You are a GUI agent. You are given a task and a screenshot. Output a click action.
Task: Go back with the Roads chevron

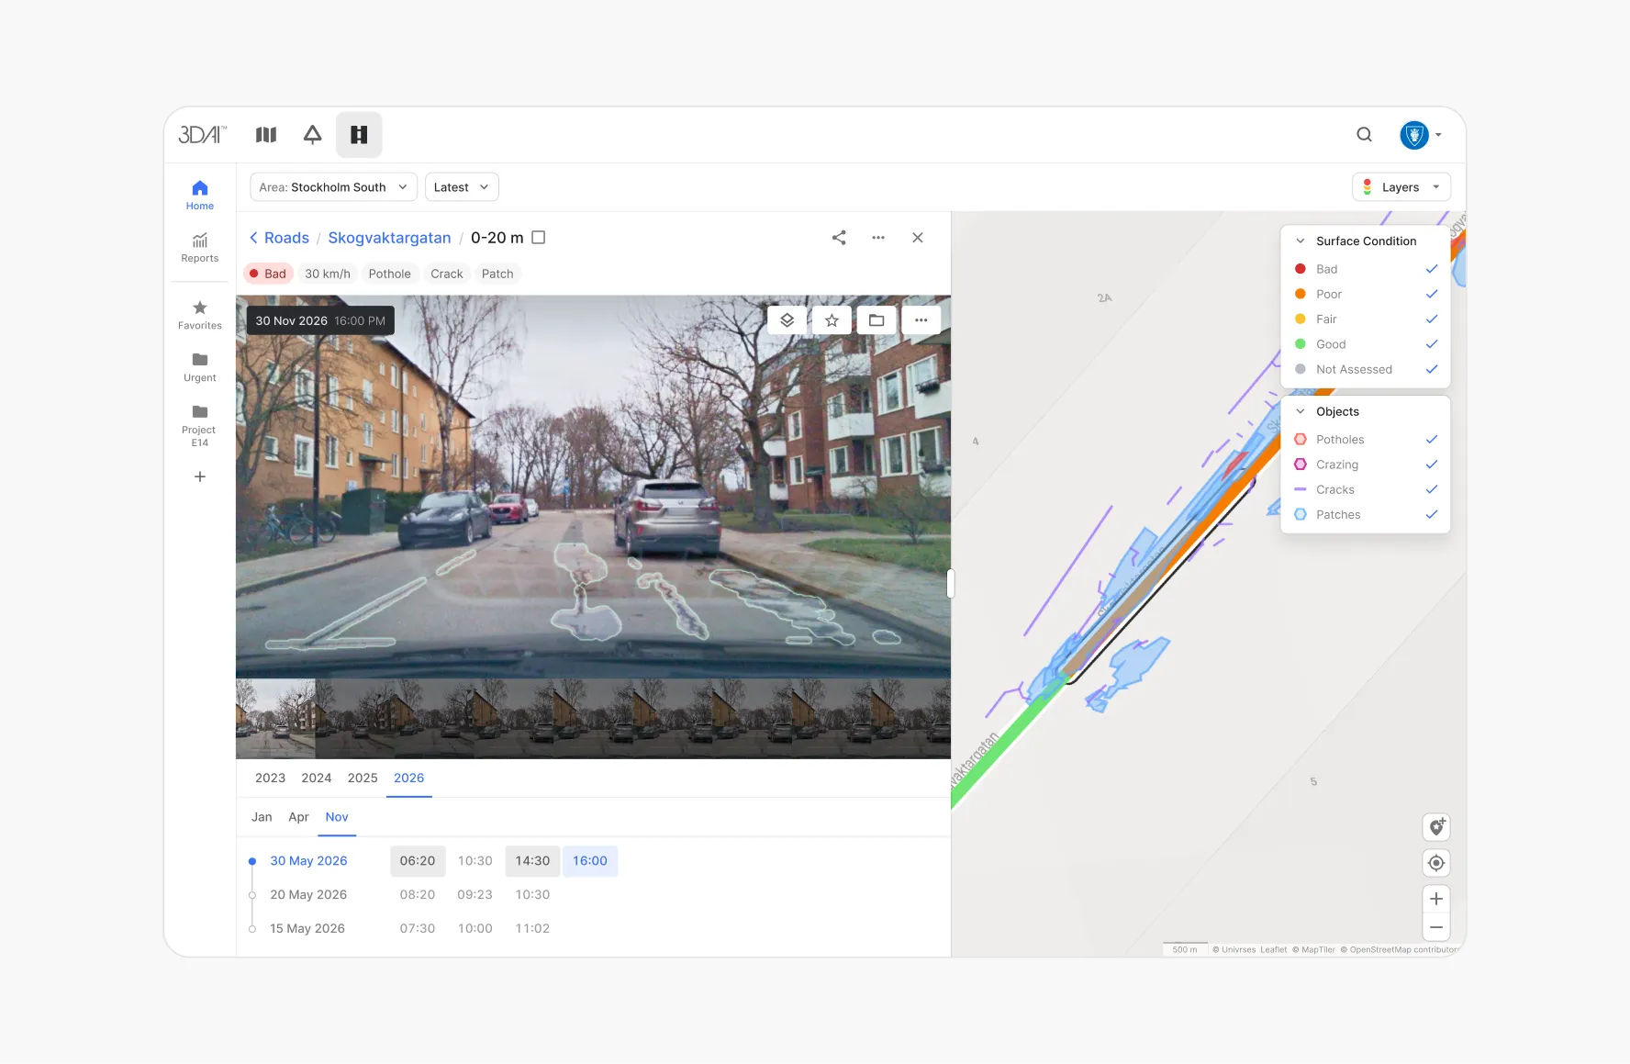coord(253,238)
